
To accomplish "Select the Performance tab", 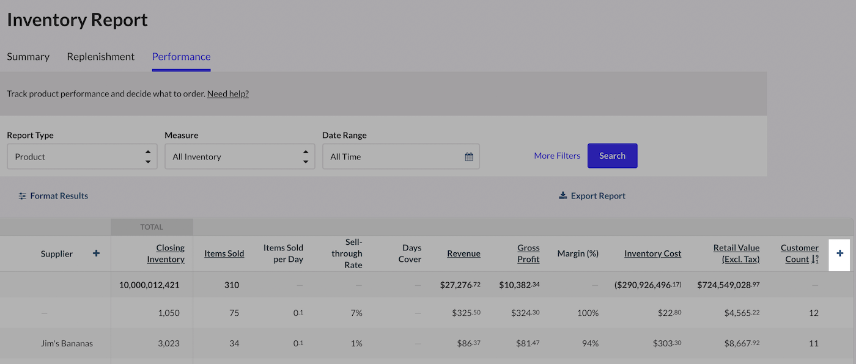I will coord(181,57).
